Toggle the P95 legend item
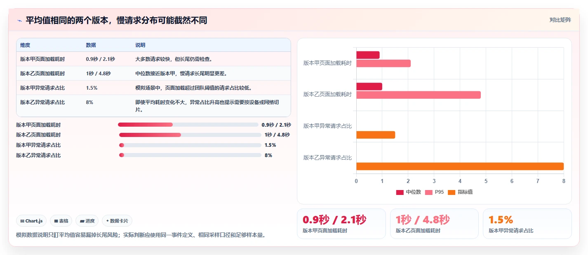The width and height of the screenshot is (588, 255). click(x=435, y=192)
